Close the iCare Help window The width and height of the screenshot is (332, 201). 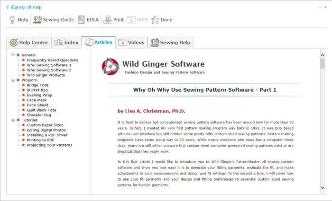tap(325, 7)
